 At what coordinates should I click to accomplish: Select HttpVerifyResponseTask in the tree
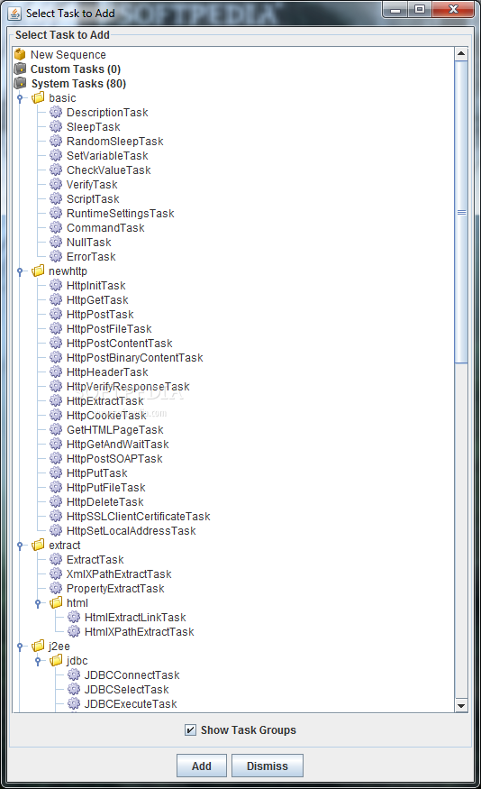tap(128, 387)
